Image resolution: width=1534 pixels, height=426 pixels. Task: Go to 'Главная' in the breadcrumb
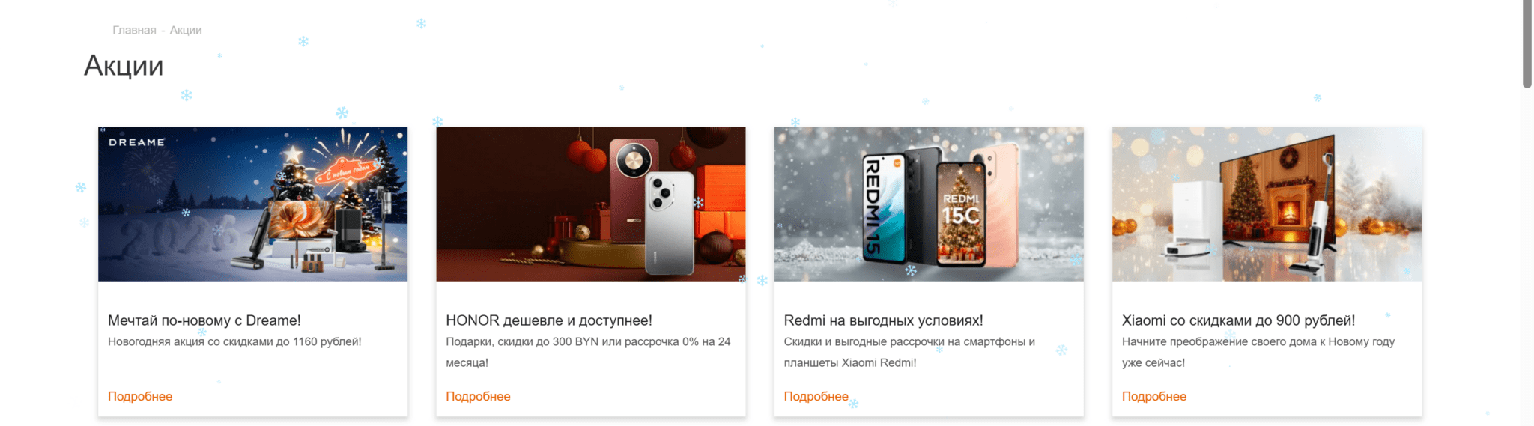pyautogui.click(x=134, y=30)
